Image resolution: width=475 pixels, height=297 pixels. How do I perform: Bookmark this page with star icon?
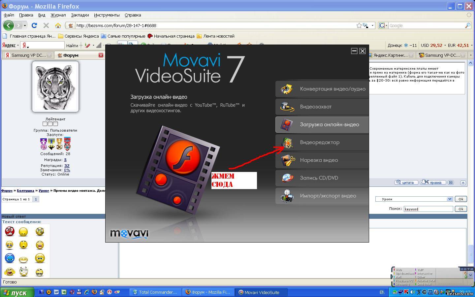pos(359,25)
